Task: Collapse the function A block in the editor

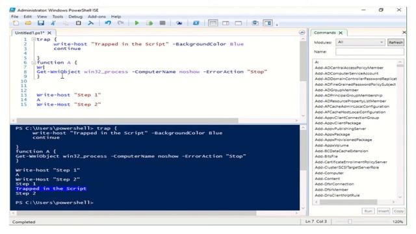Action: pos(33,62)
